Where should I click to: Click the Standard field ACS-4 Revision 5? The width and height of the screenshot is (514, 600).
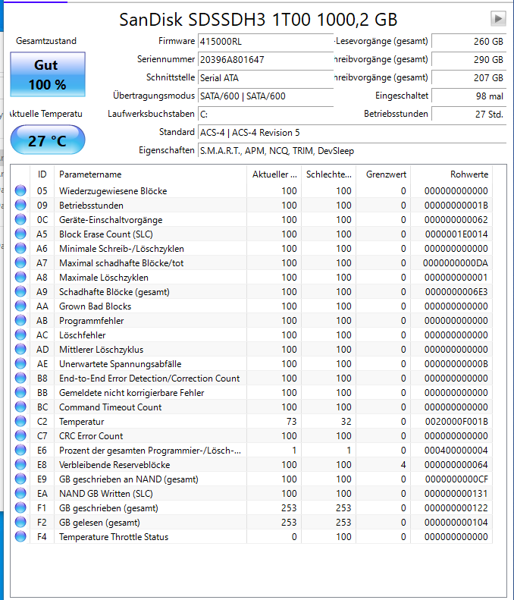coord(353,133)
